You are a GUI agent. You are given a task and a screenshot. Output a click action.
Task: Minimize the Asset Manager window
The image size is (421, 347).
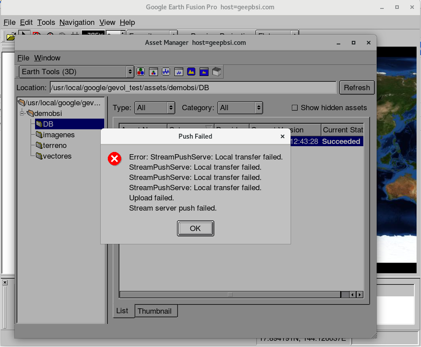338,43
